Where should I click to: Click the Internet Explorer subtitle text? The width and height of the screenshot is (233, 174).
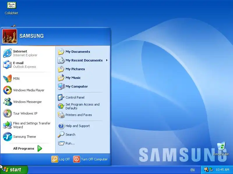click(x=25, y=55)
